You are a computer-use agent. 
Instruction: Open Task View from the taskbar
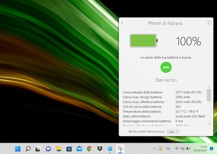tap(38, 149)
